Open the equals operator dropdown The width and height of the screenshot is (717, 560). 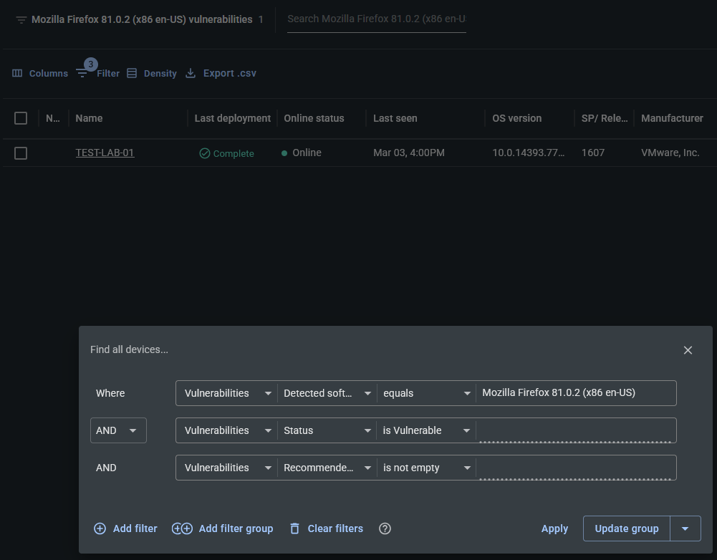pos(426,393)
